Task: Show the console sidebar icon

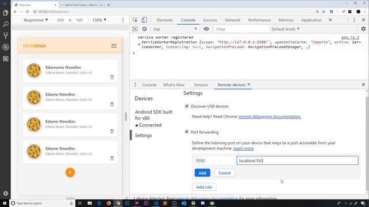Action: tap(135, 29)
